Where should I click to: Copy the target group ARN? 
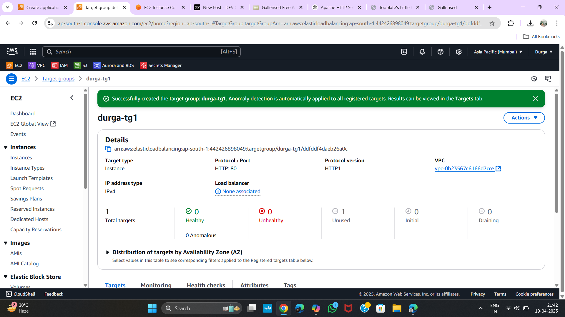(x=108, y=149)
